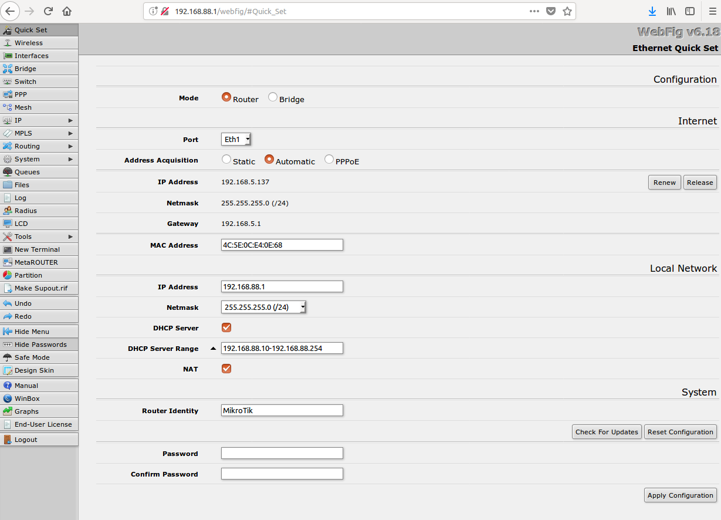Image resolution: width=721 pixels, height=520 pixels.
Task: Click the WinBox icon
Action: pos(8,399)
